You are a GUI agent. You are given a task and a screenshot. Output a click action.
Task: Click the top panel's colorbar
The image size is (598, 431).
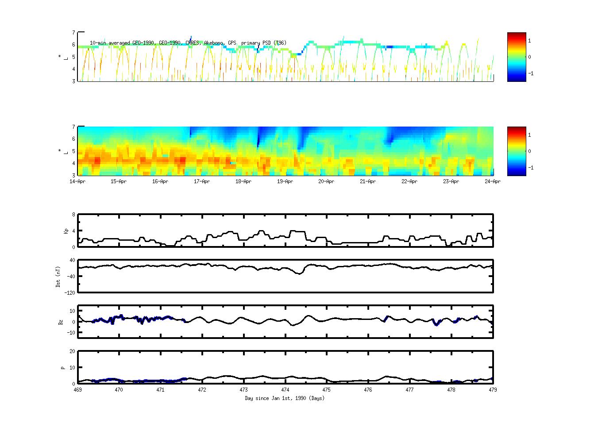point(517,57)
